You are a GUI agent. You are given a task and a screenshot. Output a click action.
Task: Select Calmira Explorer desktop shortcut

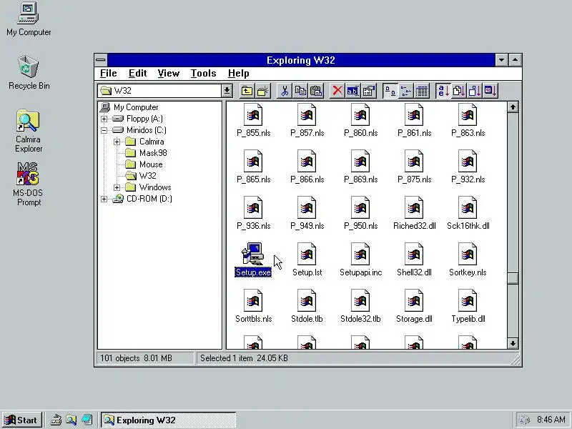coord(29,131)
